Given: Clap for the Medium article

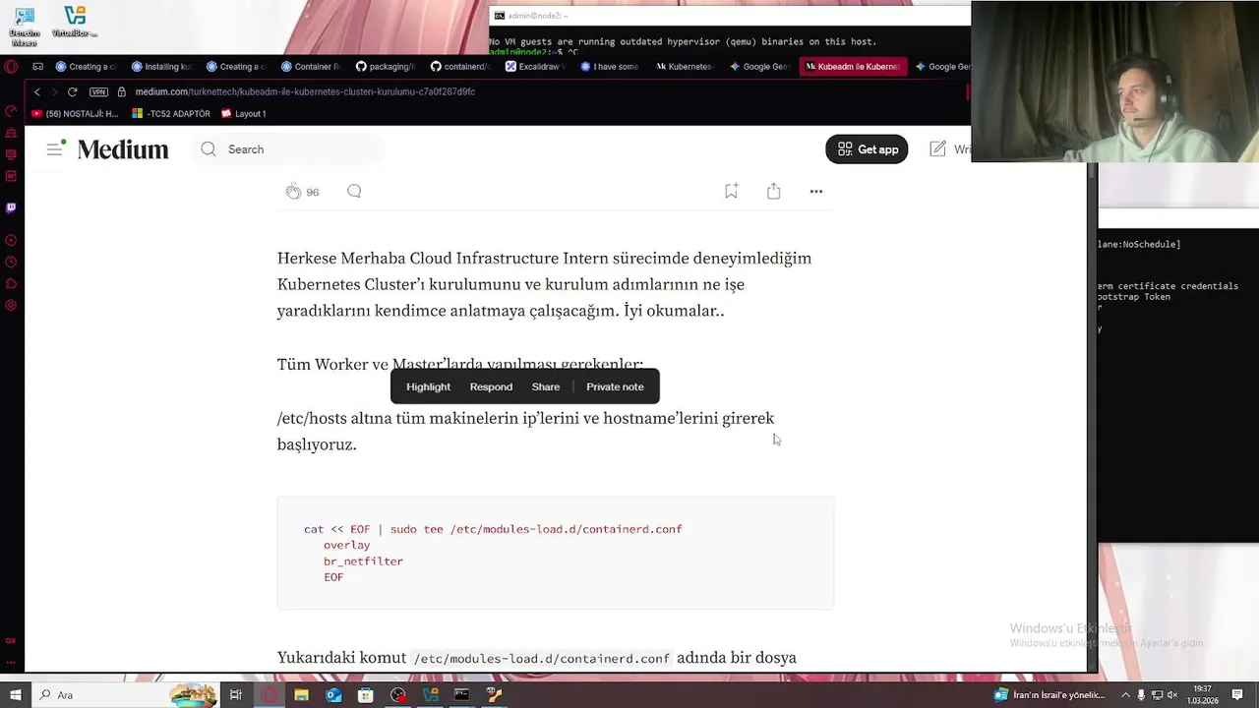Looking at the screenshot, I should [x=293, y=192].
